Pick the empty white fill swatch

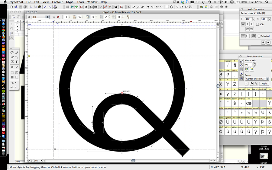[x=17, y=77]
